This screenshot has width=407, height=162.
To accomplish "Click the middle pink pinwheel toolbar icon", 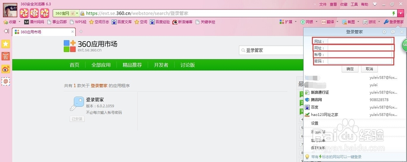I will point(34,13).
